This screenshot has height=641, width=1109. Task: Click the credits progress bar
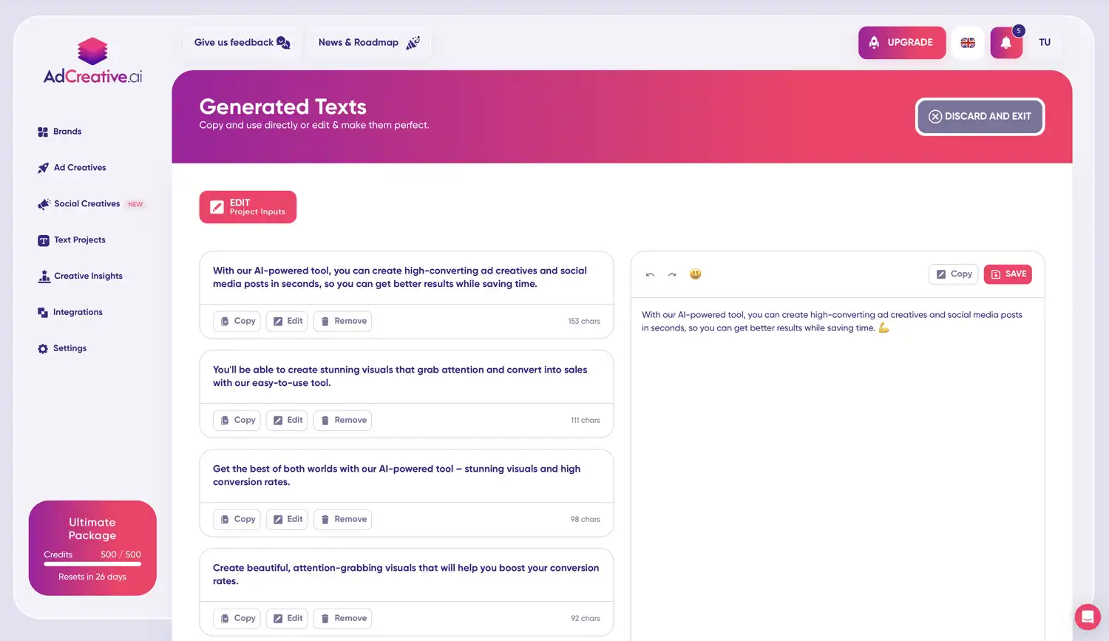point(92,564)
